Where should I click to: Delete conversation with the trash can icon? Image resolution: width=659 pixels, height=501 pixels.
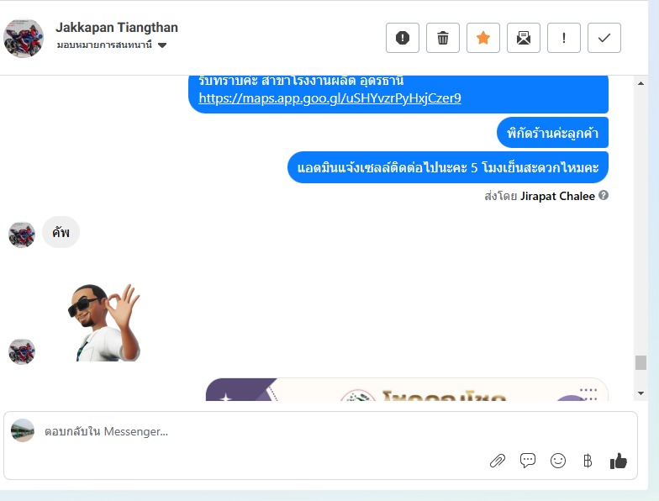[x=442, y=38]
